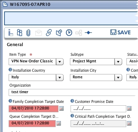138x132 pixels.
Task: Open calendar for Queue Completion Target Date
Action: point(58,123)
